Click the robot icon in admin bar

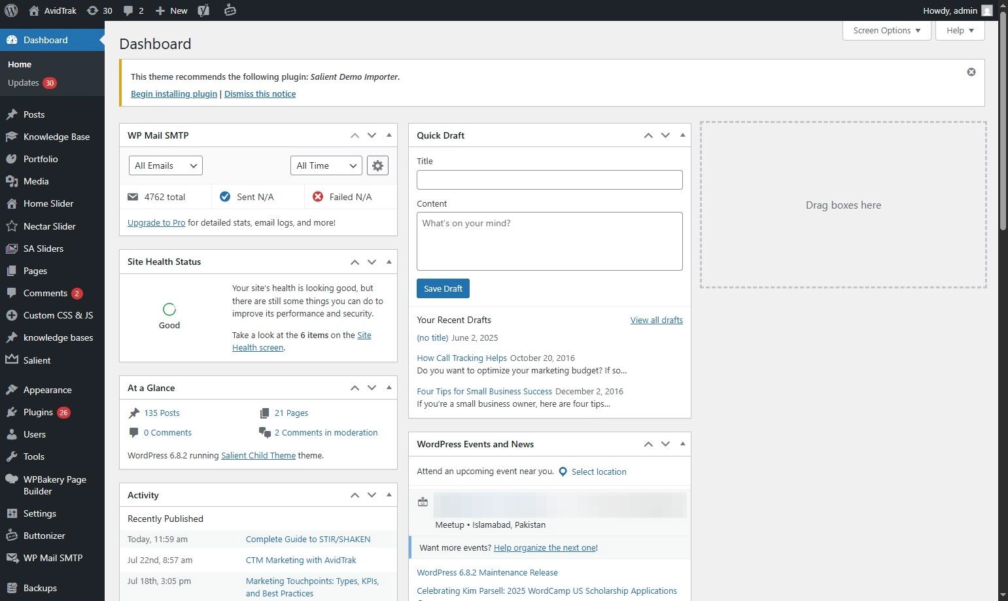pos(230,10)
